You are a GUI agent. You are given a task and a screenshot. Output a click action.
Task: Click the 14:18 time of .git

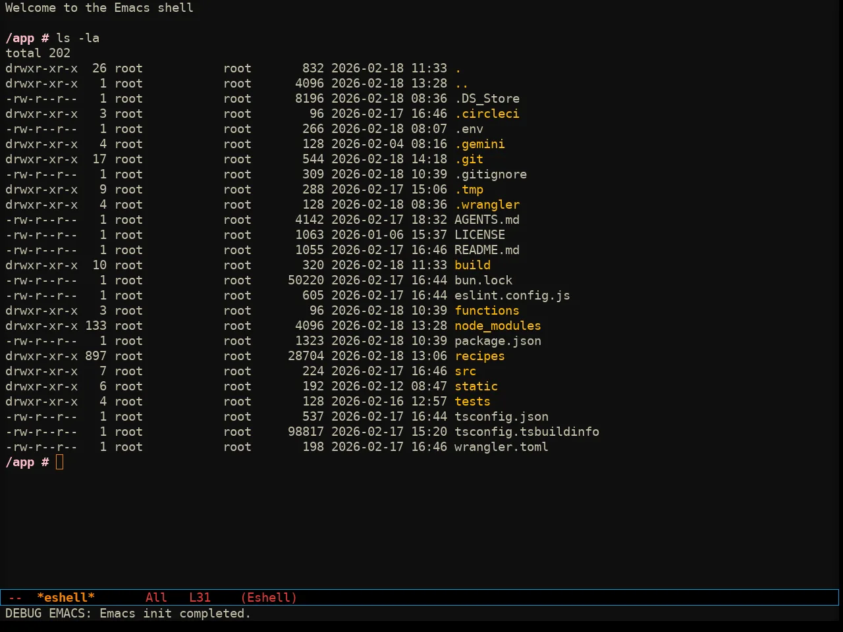click(x=429, y=159)
